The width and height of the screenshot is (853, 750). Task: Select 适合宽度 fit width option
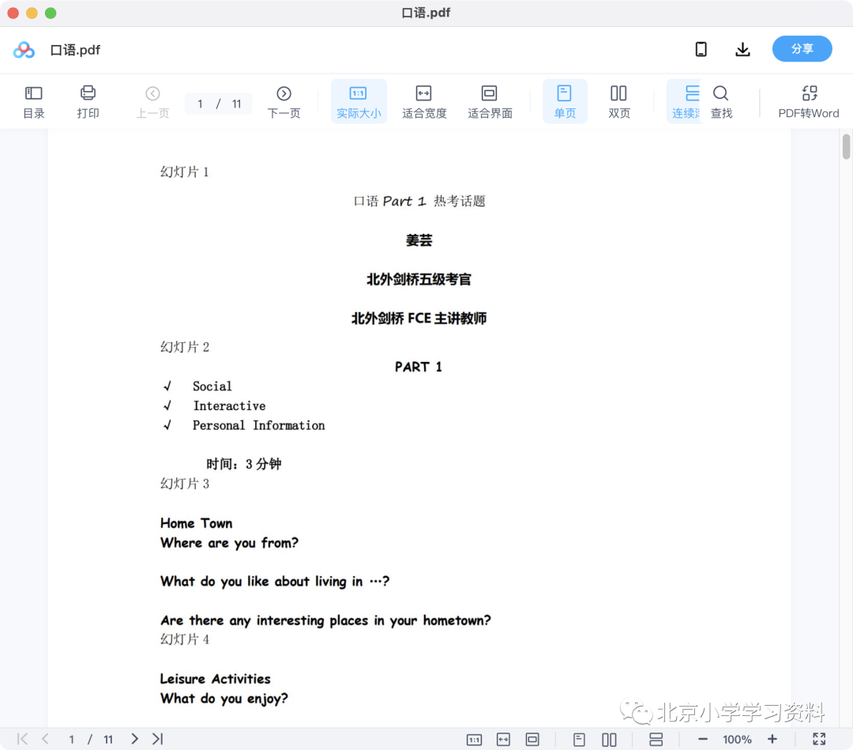pos(424,102)
